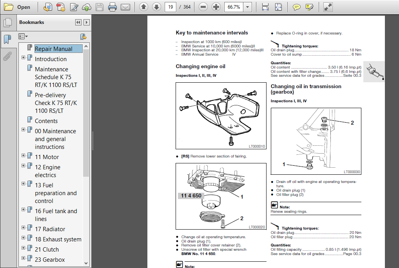The height and width of the screenshot is (268, 399).
Task: Expand the 11 Motor bookmark
Action: [24, 156]
